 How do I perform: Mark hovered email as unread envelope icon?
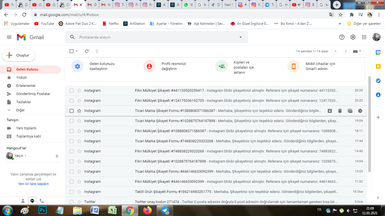[x=350, y=111]
